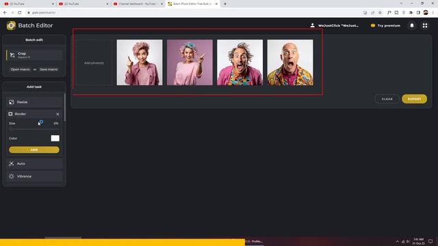438x246 pixels.
Task: Click Open macro
Action: [x=20, y=69]
